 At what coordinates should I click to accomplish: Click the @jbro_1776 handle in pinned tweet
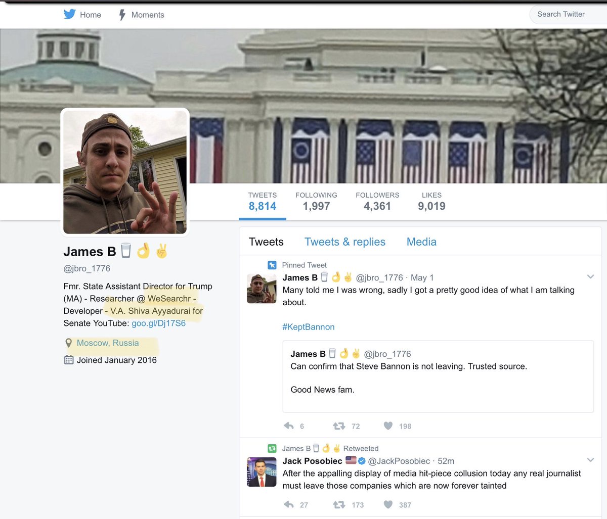pyautogui.click(x=379, y=277)
